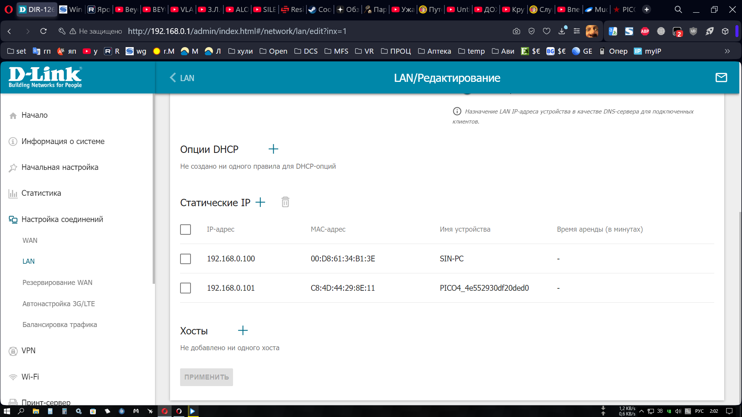Screen dimensions: 742x417
Task: Go back to LAN with chevron arrow
Action: tap(173, 78)
